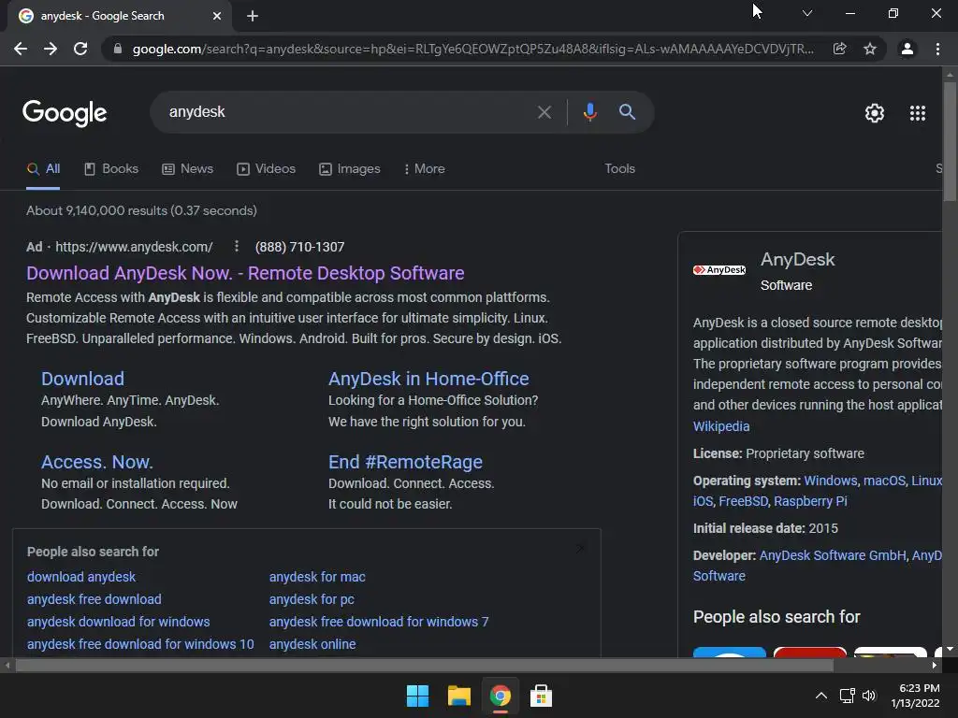Open Chrome three-dot menu

pos(937,49)
